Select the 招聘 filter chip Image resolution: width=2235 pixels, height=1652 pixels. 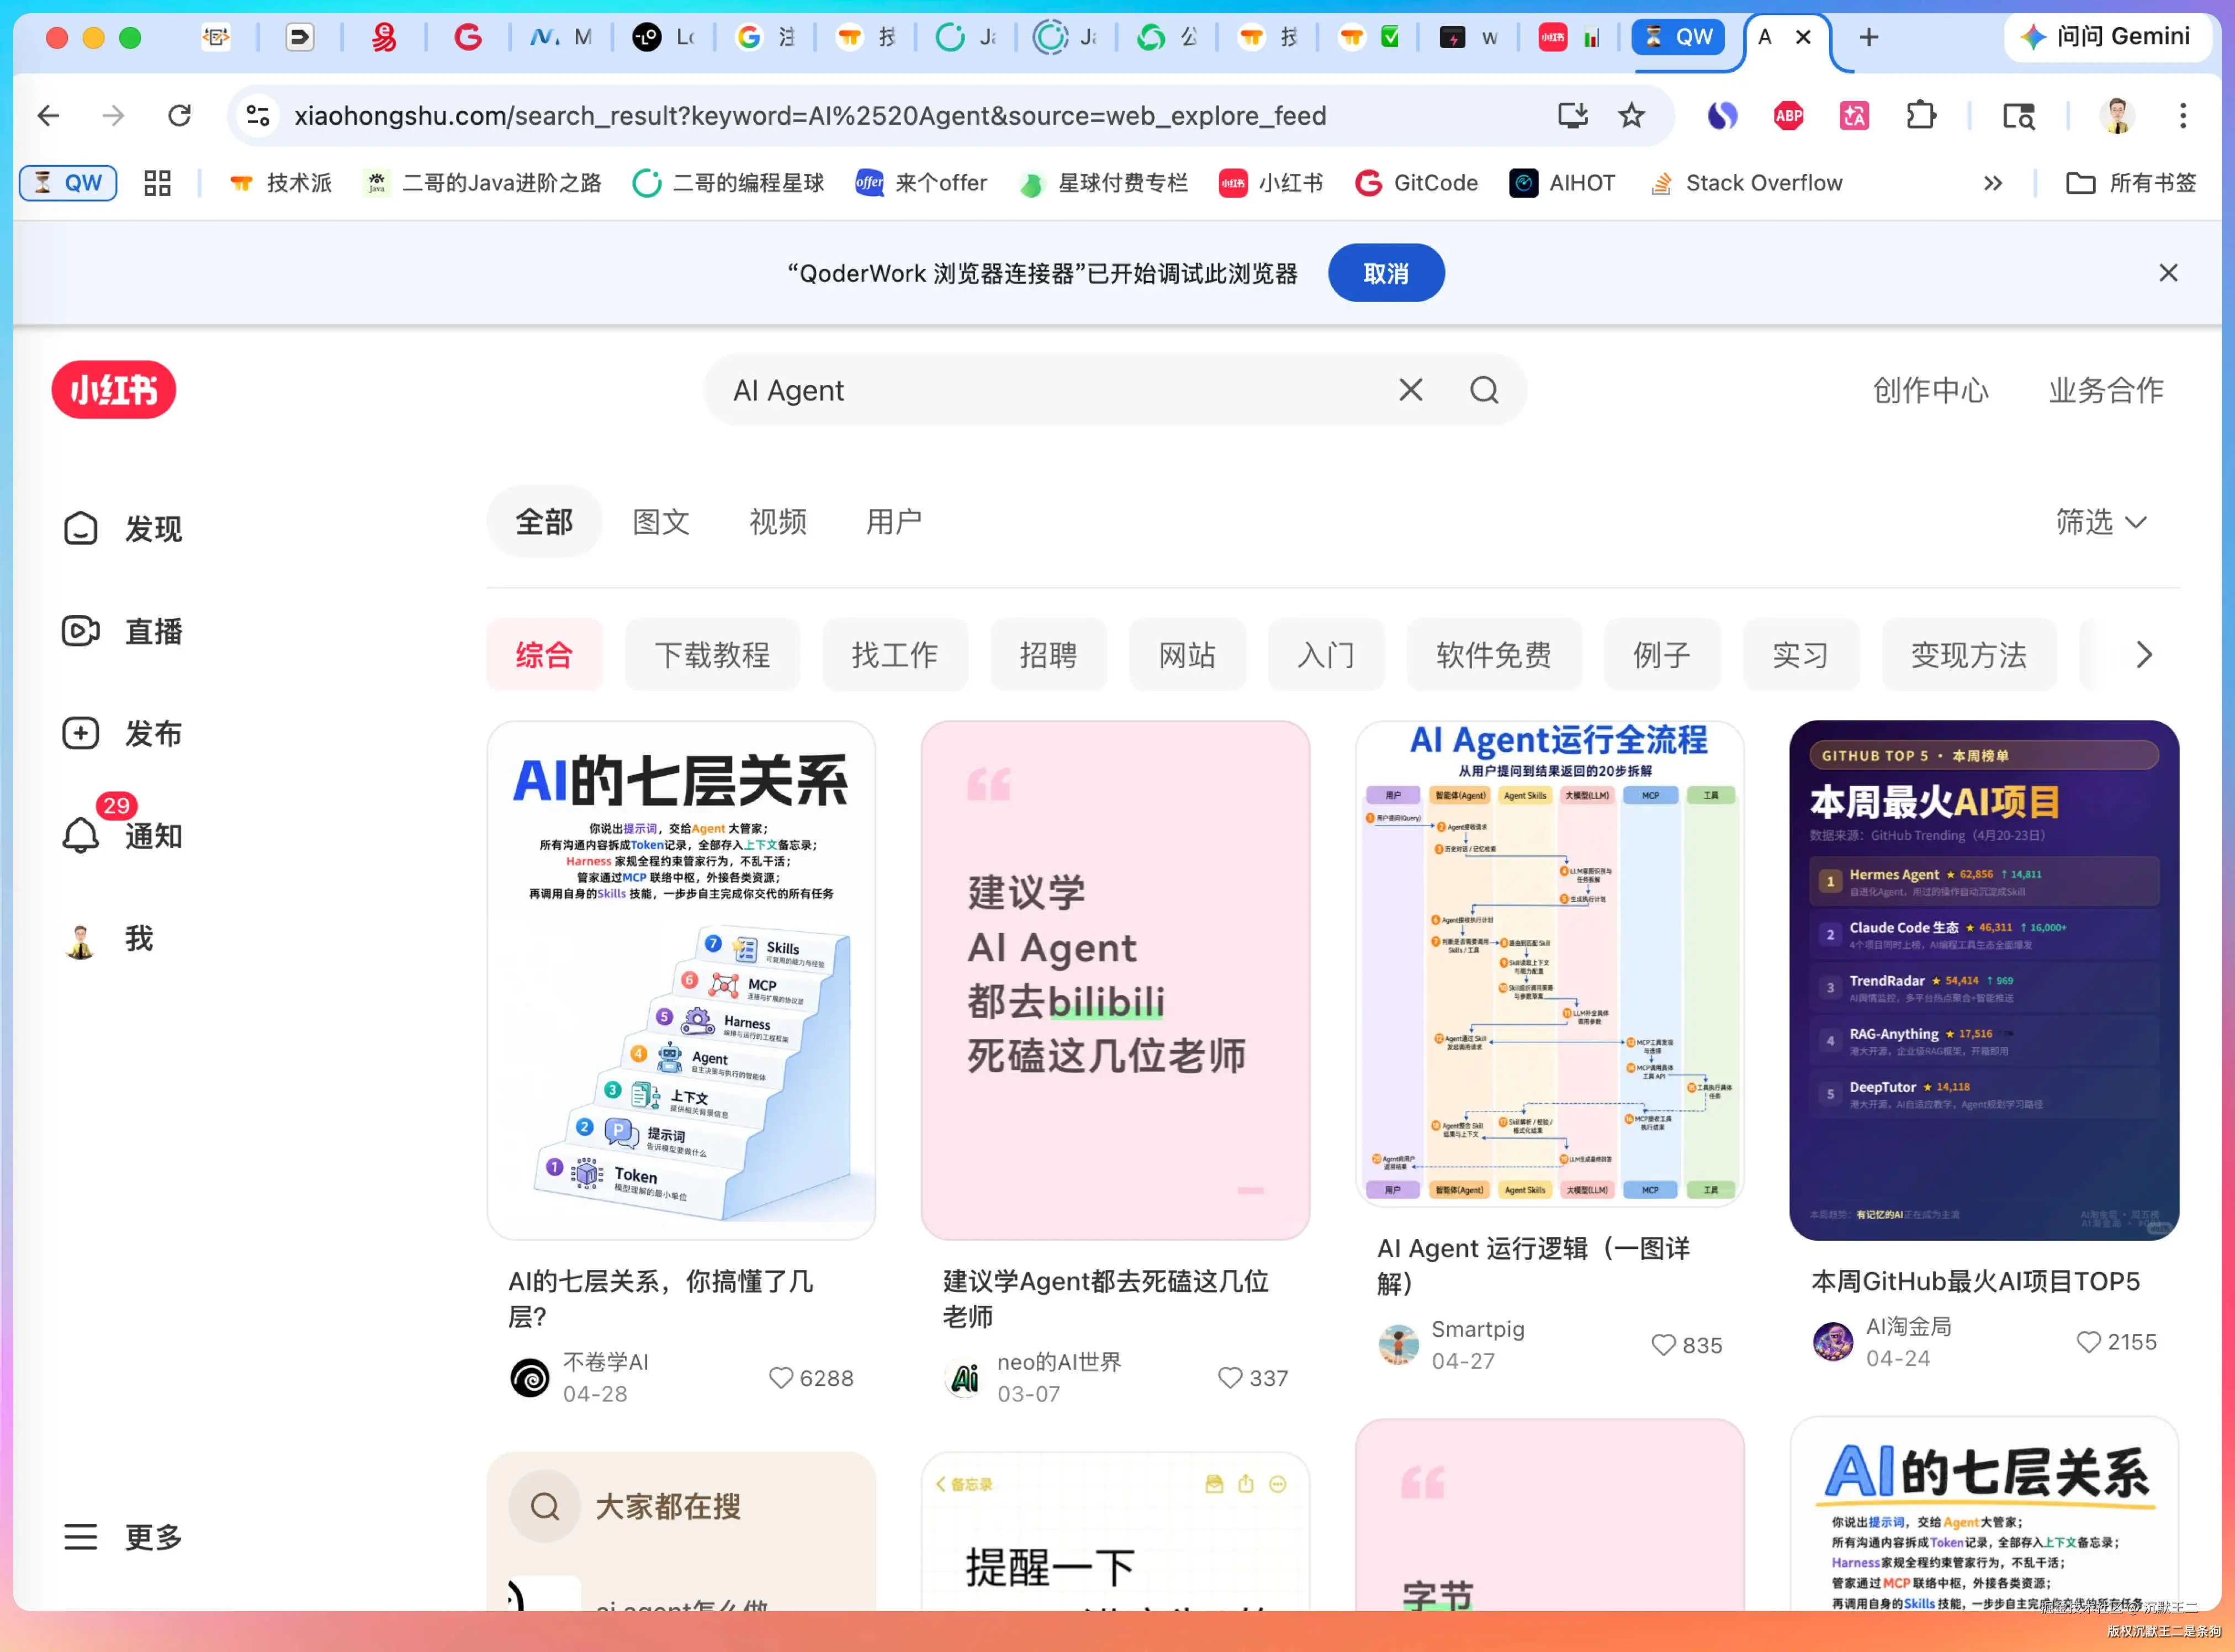point(1048,655)
